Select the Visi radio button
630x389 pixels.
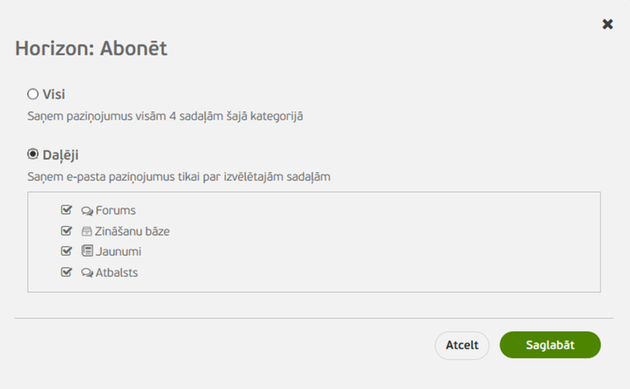pyautogui.click(x=33, y=94)
